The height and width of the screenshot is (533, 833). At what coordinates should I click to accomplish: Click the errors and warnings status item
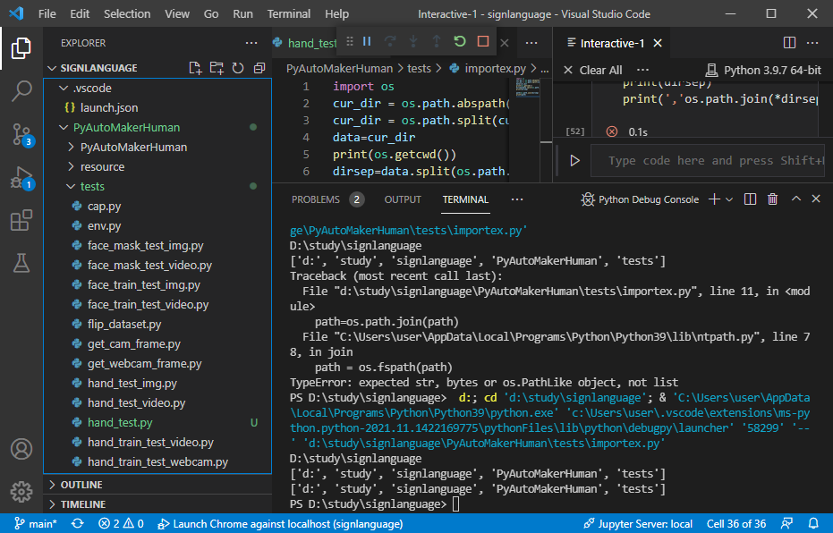121,523
